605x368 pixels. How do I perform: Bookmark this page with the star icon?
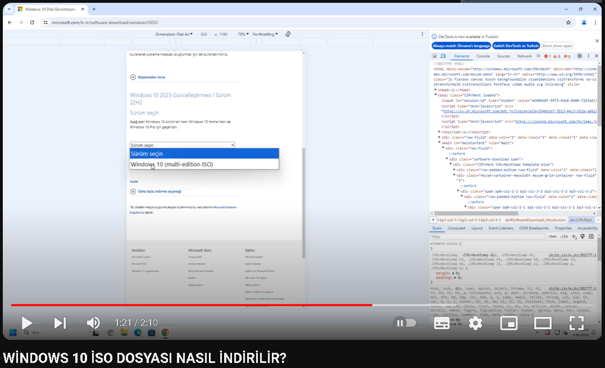click(x=568, y=22)
